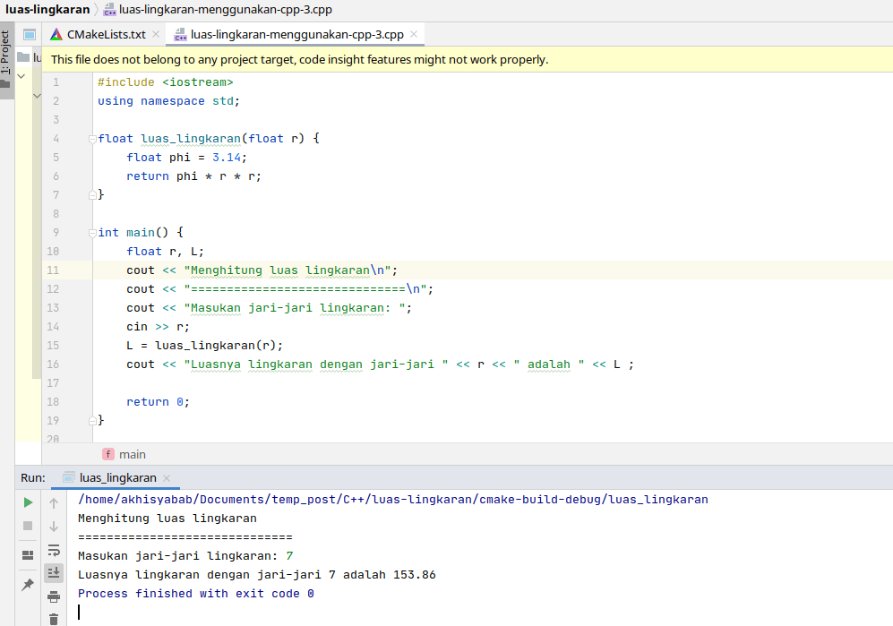This screenshot has width=893, height=626.
Task: Toggle scroll to end of console
Action: [54, 572]
